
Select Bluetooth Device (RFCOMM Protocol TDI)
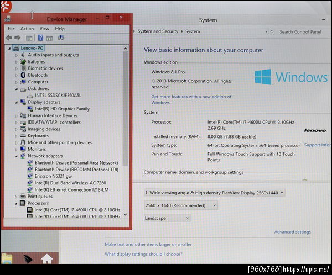[x=76, y=170]
